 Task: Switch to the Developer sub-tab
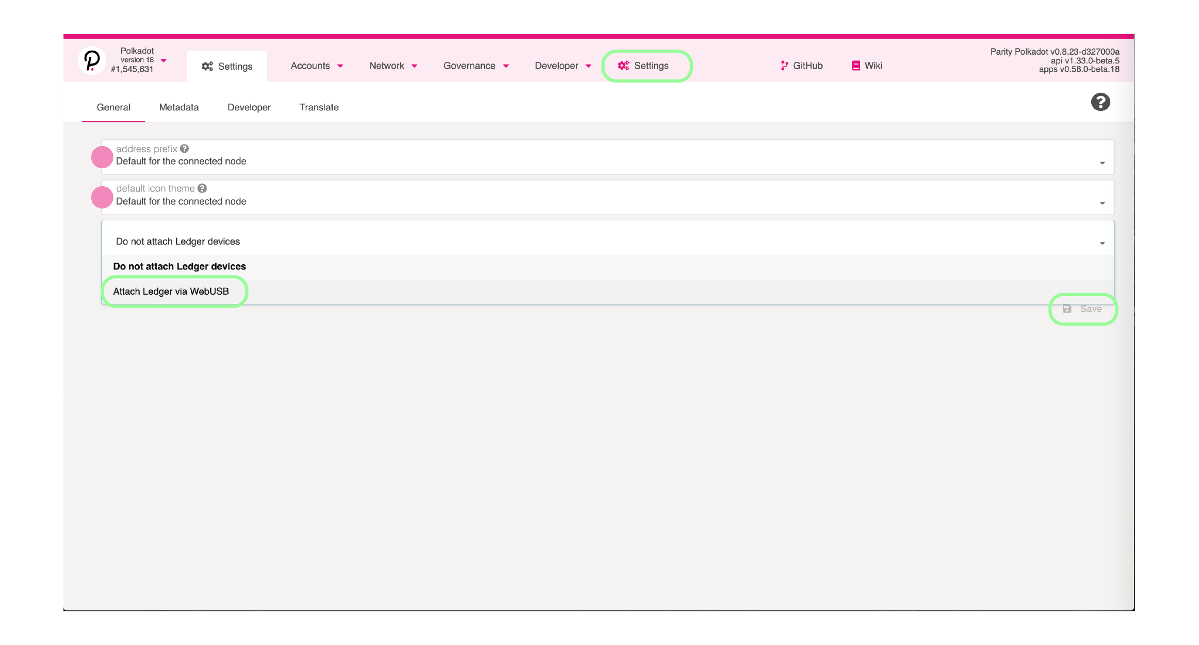[x=249, y=107]
